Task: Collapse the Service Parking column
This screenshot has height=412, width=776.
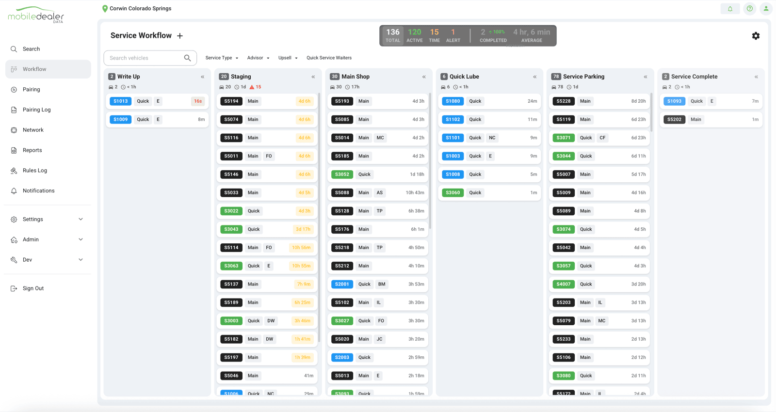Action: [646, 77]
